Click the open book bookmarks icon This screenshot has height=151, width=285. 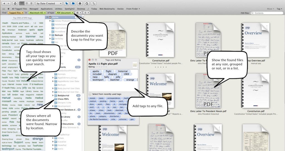pos(4,9)
